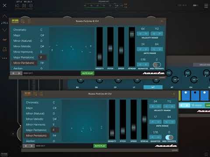Select Minor Melodic scale in Ch1 window
The height and width of the screenshot is (157, 210).
pos(22,46)
